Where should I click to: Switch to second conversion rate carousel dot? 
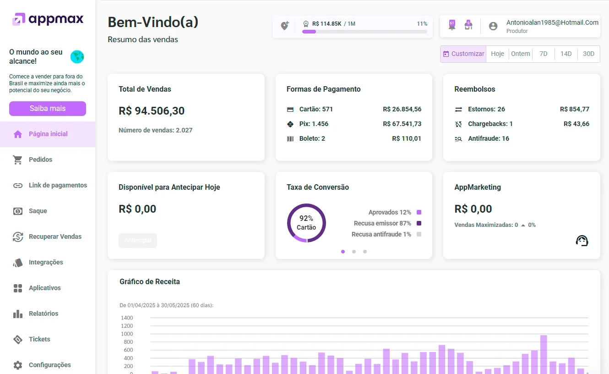click(354, 252)
